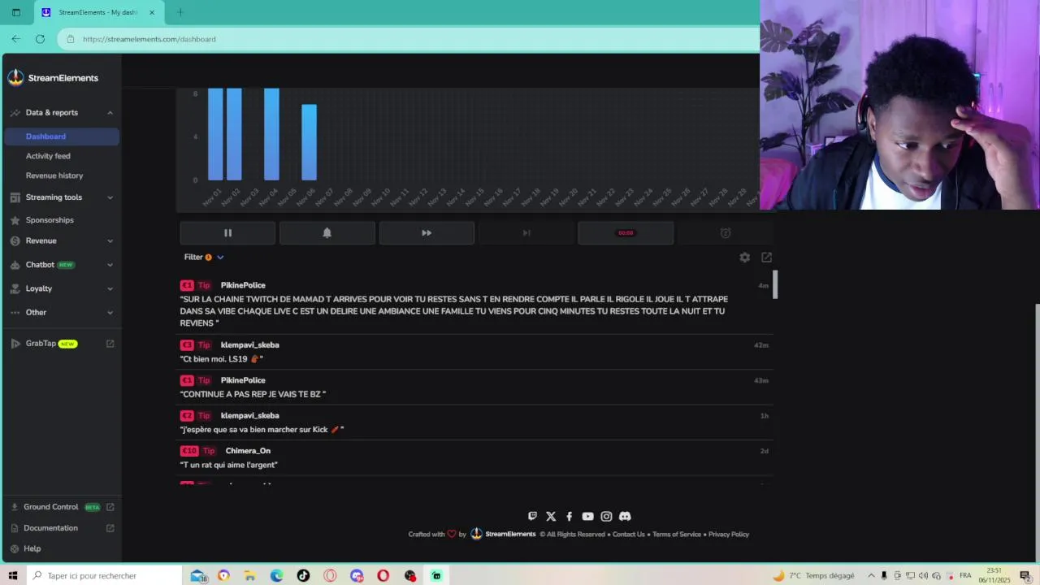Click the Chatbot robot icon
Viewport: 1040px width, 585px height.
point(15,265)
